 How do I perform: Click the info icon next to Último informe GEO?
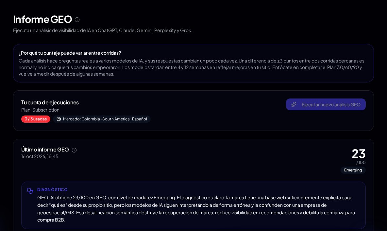coord(74,150)
